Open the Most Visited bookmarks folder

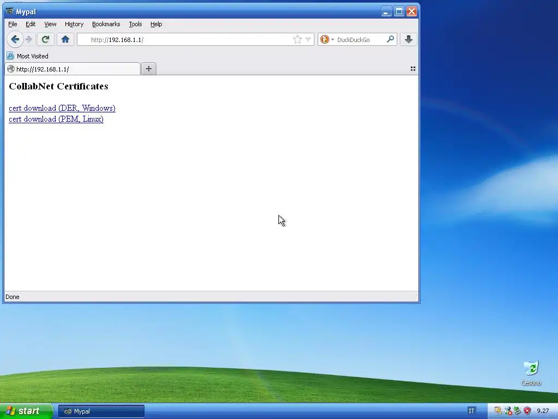[27, 56]
